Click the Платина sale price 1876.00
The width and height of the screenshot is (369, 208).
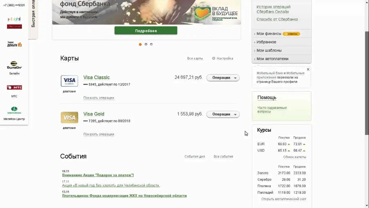(300, 186)
